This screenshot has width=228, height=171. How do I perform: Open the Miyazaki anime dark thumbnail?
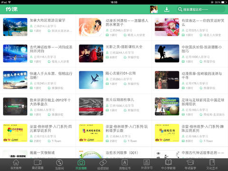(167, 80)
